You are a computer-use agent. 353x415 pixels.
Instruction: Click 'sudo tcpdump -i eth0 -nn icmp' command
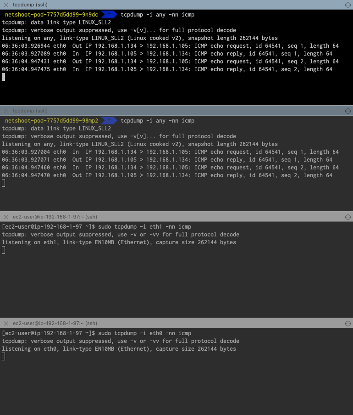coord(144,333)
